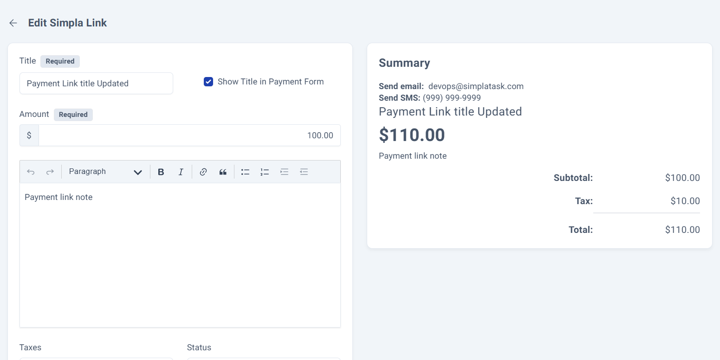Decrease indent in editor
The height and width of the screenshot is (360, 720).
click(304, 172)
